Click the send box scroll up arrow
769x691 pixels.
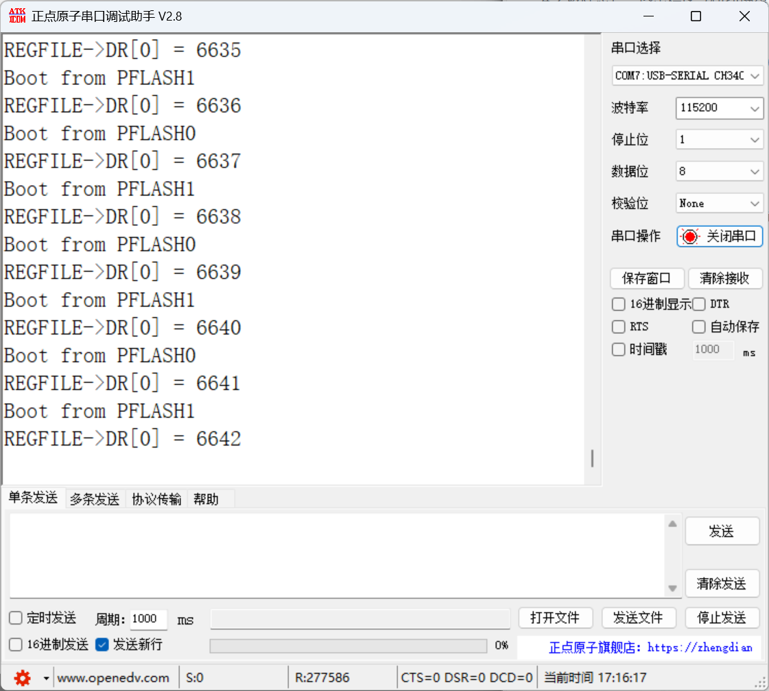pyautogui.click(x=673, y=524)
